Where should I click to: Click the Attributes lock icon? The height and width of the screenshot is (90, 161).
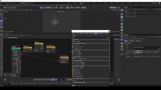[x=157, y=37]
